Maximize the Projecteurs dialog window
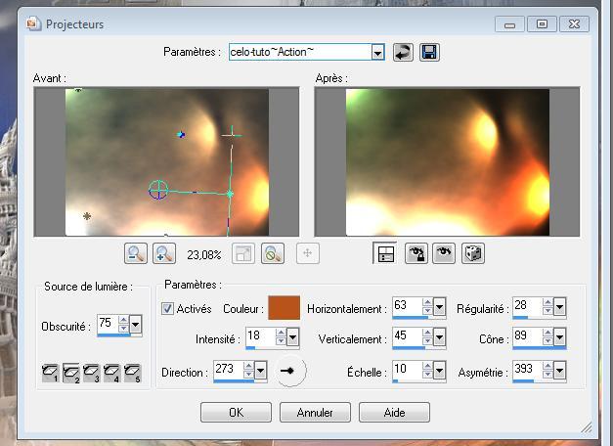 [x=542, y=24]
